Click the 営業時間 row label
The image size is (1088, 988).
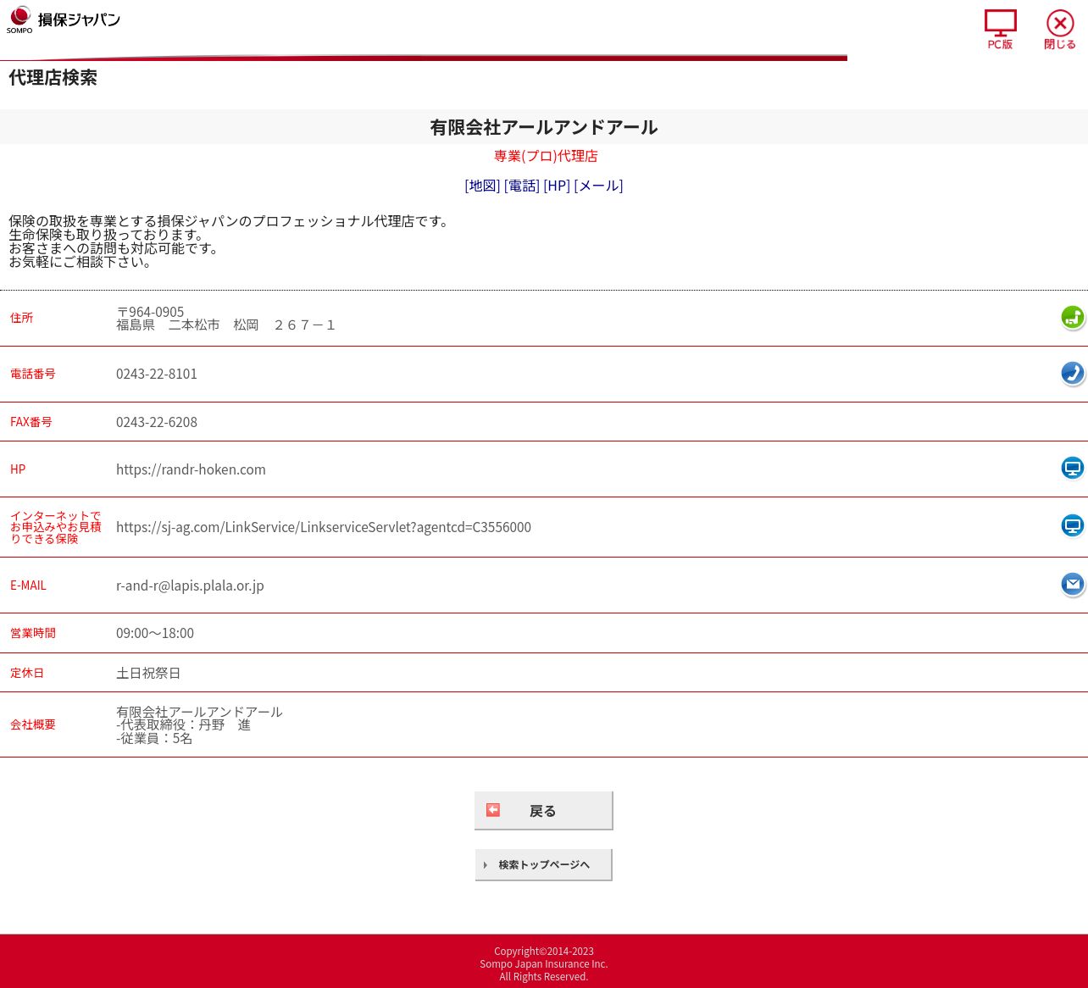coord(33,633)
